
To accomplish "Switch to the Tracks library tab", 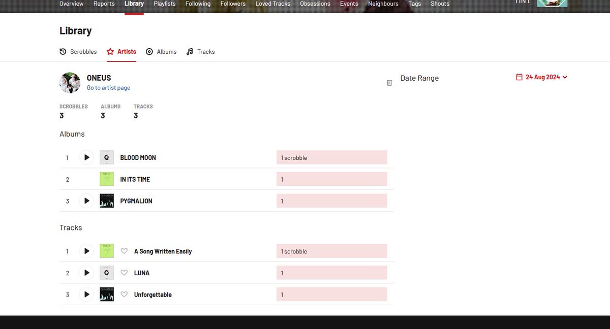I will (x=201, y=52).
